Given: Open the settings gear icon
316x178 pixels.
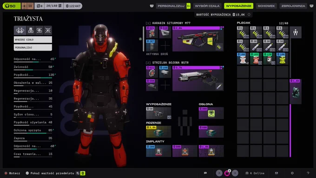Looking at the screenshot, I should 292,173.
